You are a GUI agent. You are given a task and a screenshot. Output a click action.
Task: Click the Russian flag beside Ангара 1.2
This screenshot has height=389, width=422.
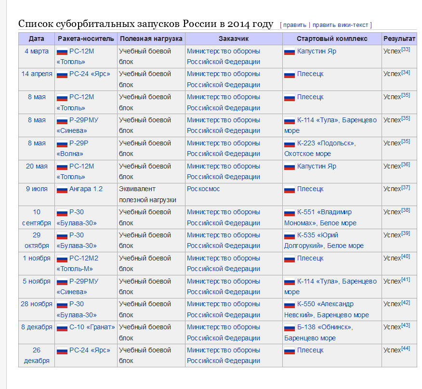click(x=62, y=189)
